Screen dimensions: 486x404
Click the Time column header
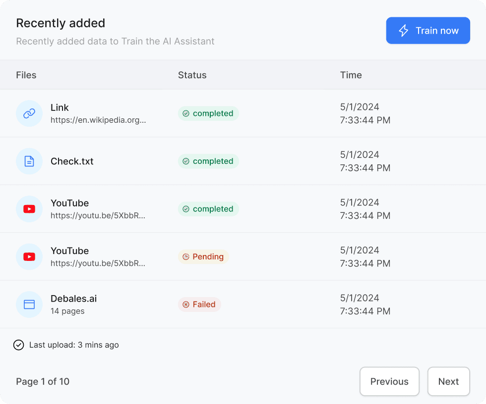(351, 75)
